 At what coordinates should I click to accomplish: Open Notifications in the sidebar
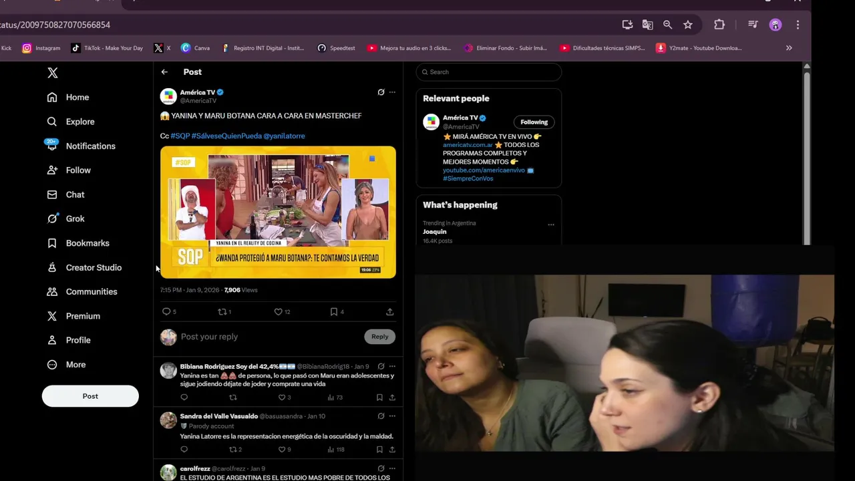[81, 146]
